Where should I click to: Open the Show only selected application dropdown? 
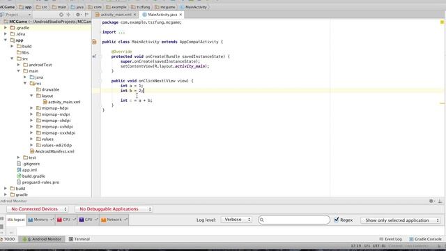coord(401,220)
